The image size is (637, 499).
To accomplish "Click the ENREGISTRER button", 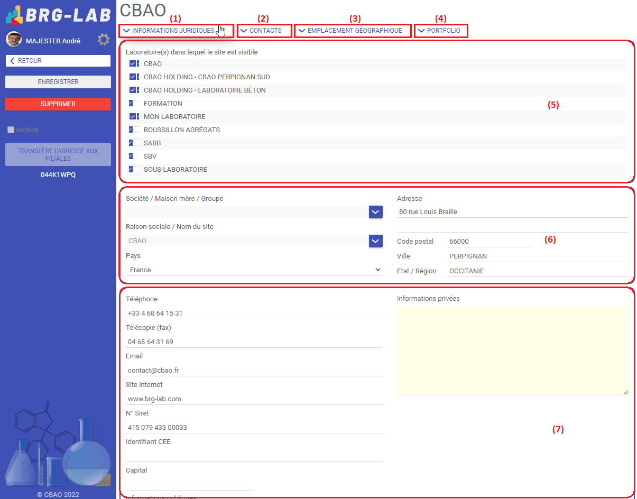I will pos(58,82).
